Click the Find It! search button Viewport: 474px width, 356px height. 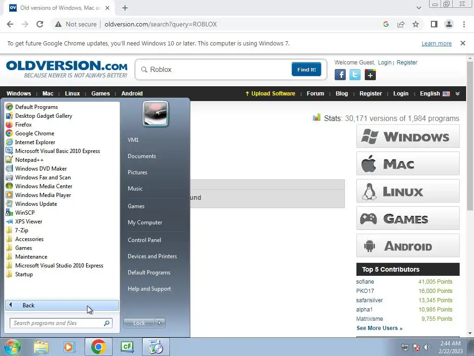(306, 70)
